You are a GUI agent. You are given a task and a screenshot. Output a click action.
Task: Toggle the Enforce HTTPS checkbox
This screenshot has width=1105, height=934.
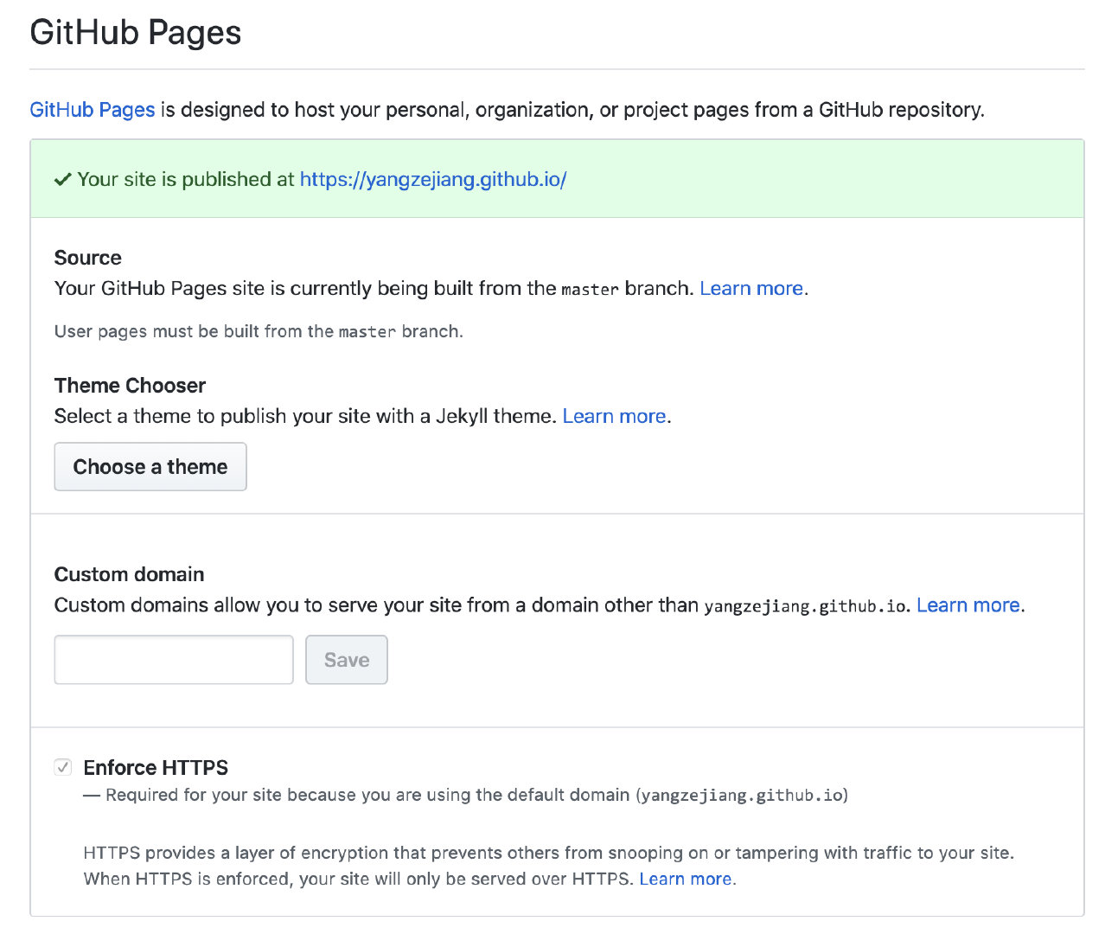click(63, 767)
